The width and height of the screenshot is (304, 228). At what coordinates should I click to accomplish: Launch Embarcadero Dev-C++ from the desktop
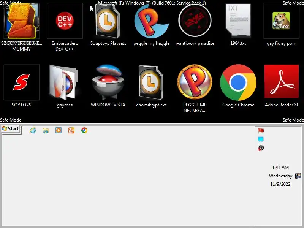tap(65, 21)
